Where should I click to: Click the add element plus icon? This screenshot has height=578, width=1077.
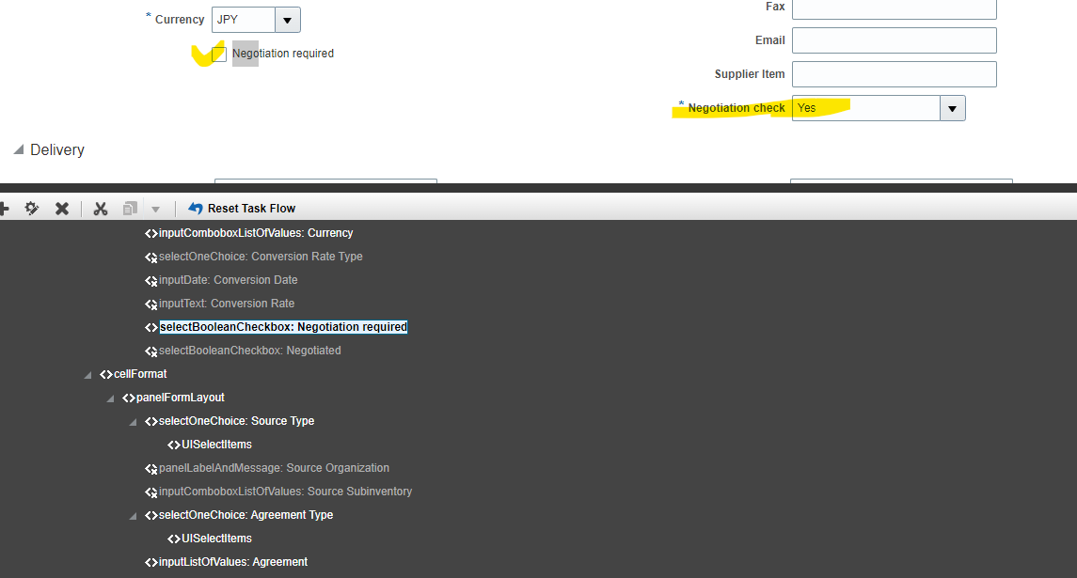5,209
